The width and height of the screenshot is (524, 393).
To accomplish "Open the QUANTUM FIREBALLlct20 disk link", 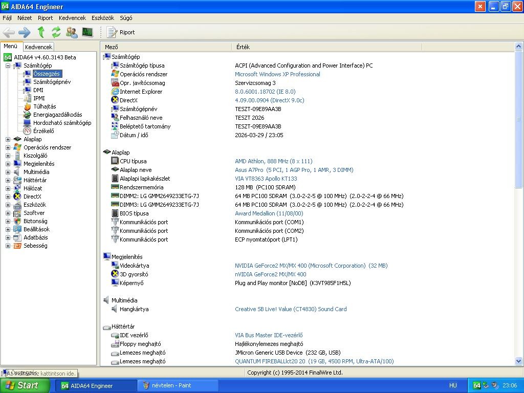I will pos(315,361).
